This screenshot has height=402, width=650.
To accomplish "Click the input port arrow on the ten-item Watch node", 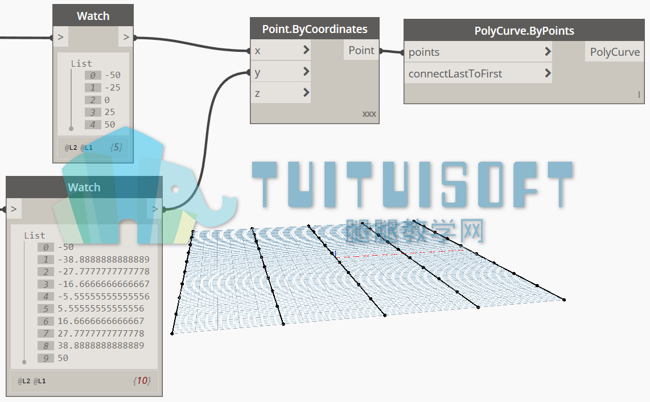I will point(14,208).
